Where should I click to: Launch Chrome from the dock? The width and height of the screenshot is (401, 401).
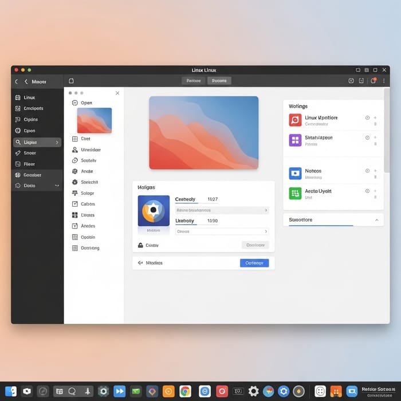(185, 391)
